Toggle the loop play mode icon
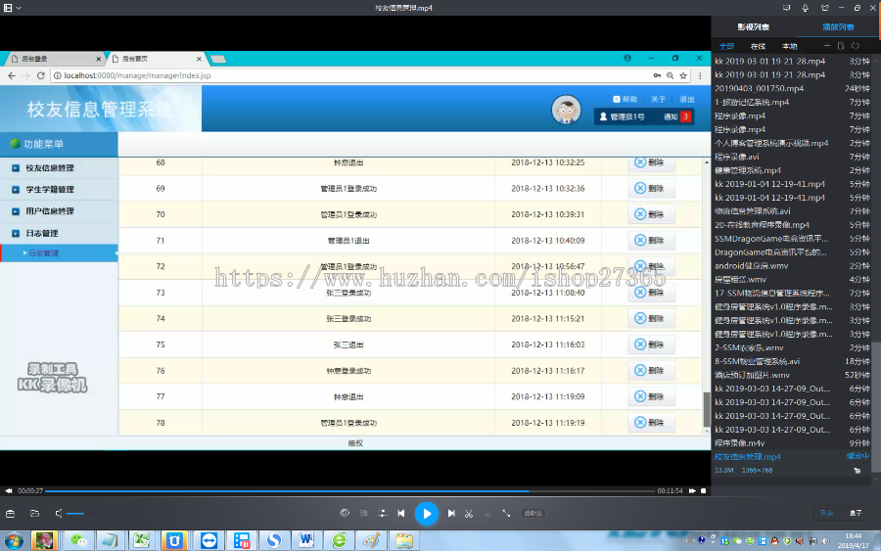This screenshot has width=881, height=551. [x=856, y=45]
